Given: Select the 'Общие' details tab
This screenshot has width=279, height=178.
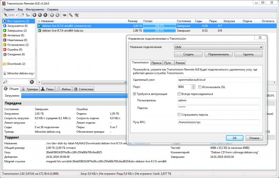Looking at the screenshot, I should point(11,89).
